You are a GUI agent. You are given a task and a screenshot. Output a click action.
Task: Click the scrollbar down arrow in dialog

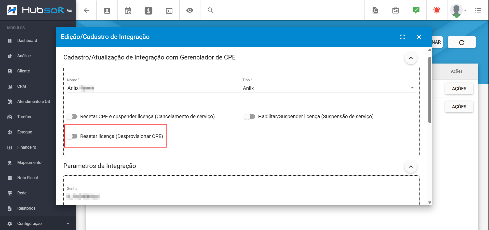pos(430,203)
